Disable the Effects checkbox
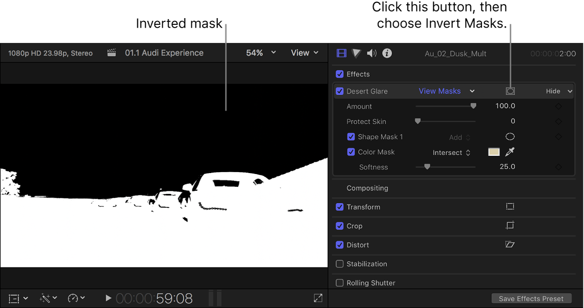 point(340,74)
